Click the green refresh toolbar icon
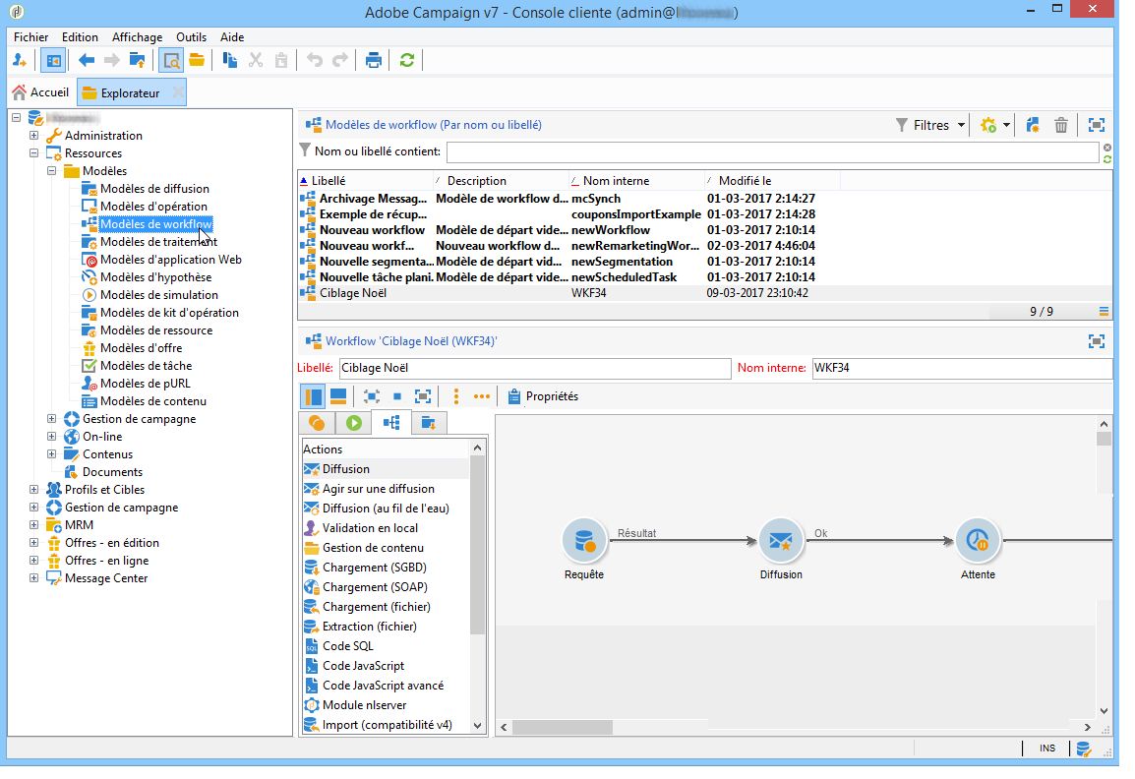This screenshot has height=779, width=1135. point(407,60)
